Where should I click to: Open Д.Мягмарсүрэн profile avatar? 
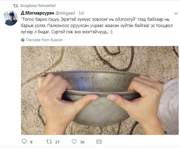(10, 18)
